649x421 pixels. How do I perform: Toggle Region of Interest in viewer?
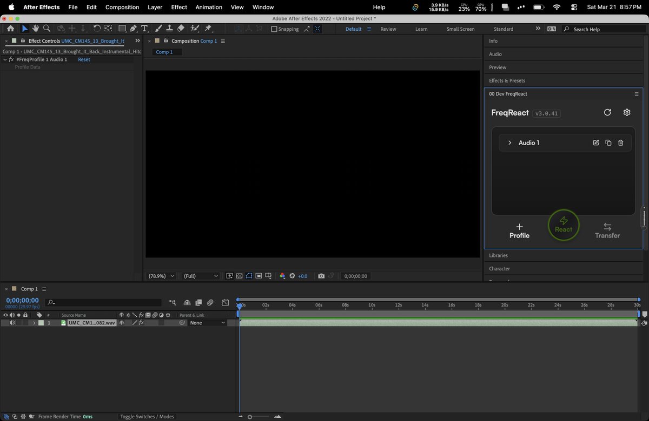(259, 276)
